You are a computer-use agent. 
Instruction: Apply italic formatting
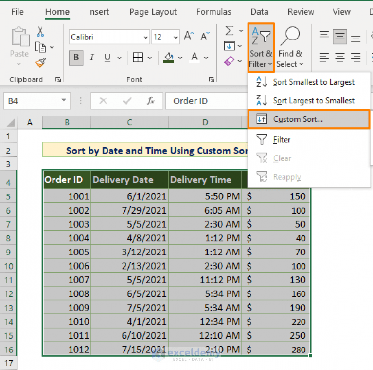coord(92,58)
